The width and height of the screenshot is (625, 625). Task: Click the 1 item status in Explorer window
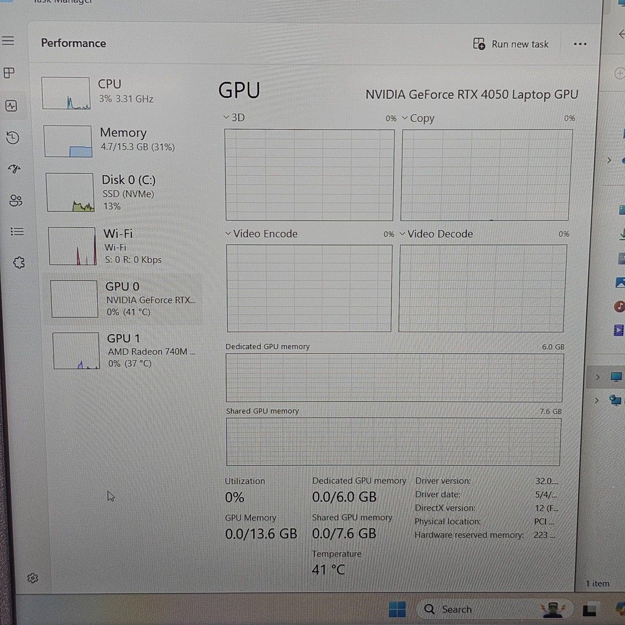(597, 583)
